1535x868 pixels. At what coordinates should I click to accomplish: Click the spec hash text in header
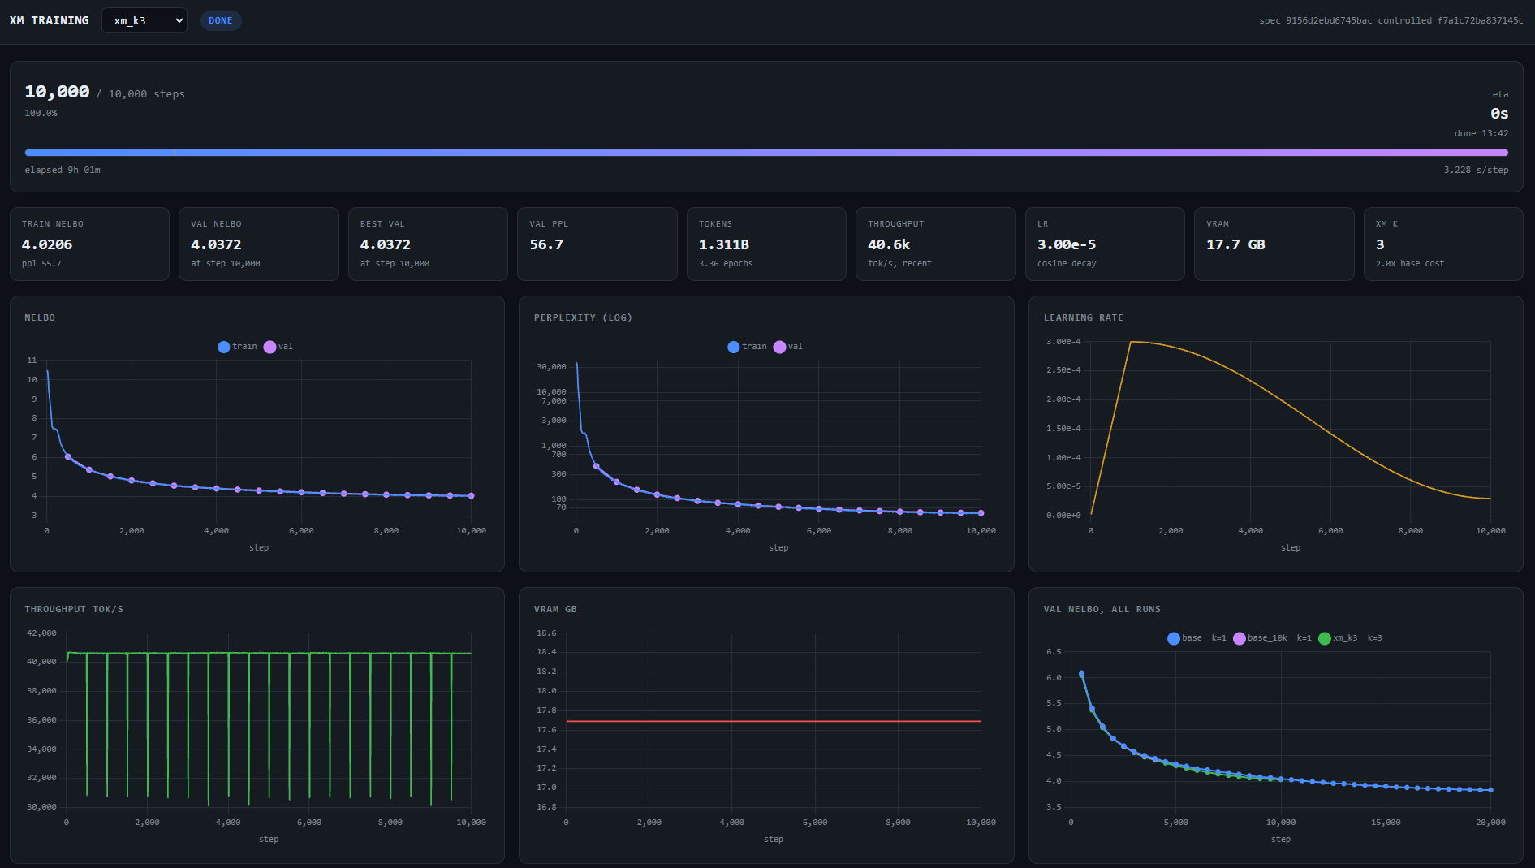[x=1391, y=20]
